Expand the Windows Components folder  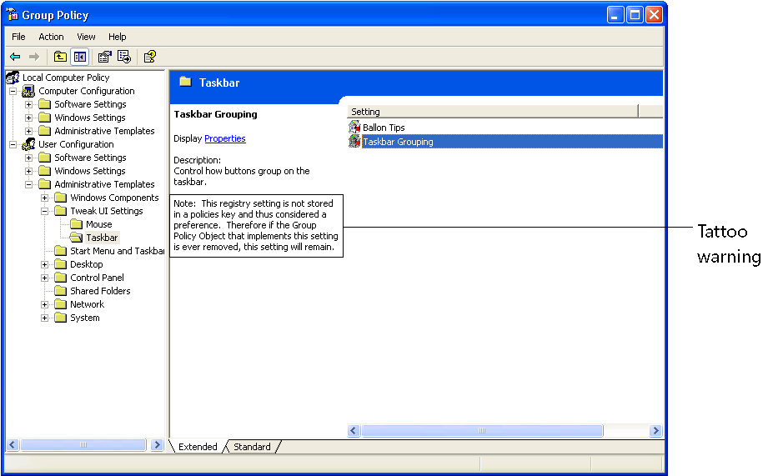pyautogui.click(x=45, y=198)
